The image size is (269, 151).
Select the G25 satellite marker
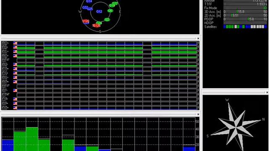(x=90, y=9)
